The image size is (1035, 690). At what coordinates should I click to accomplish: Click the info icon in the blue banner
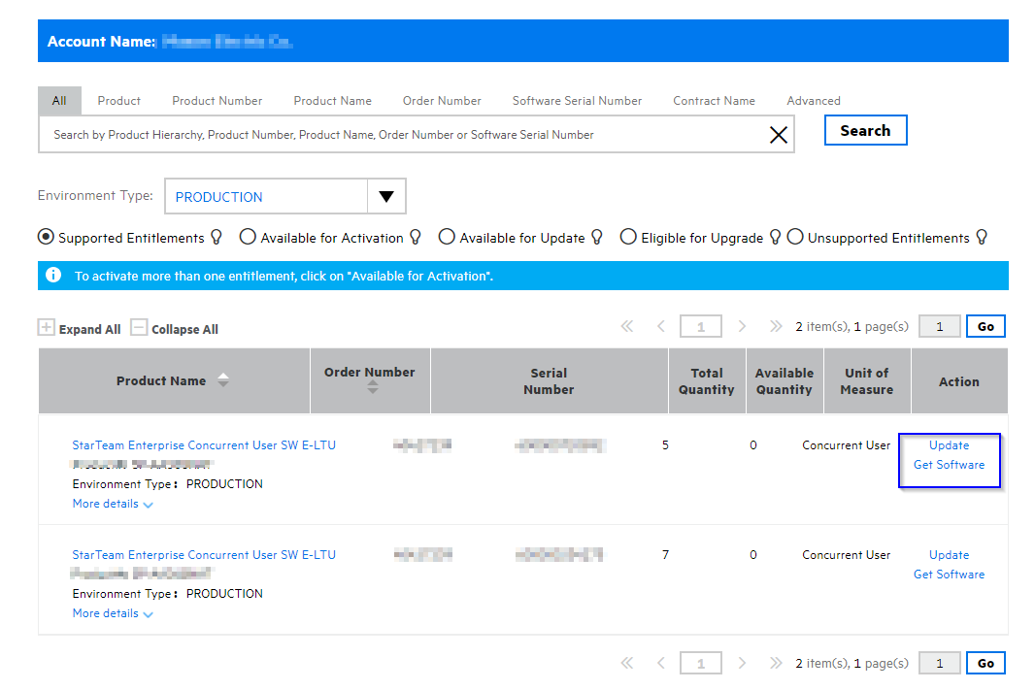[x=52, y=276]
